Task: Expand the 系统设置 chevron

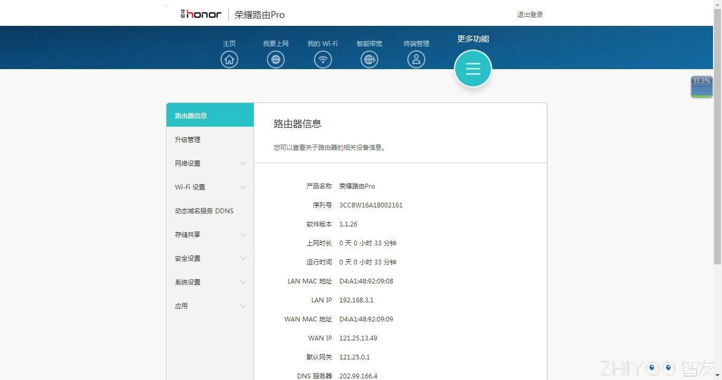Action: 243,282
